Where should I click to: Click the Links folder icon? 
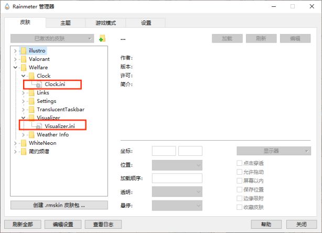[31, 93]
